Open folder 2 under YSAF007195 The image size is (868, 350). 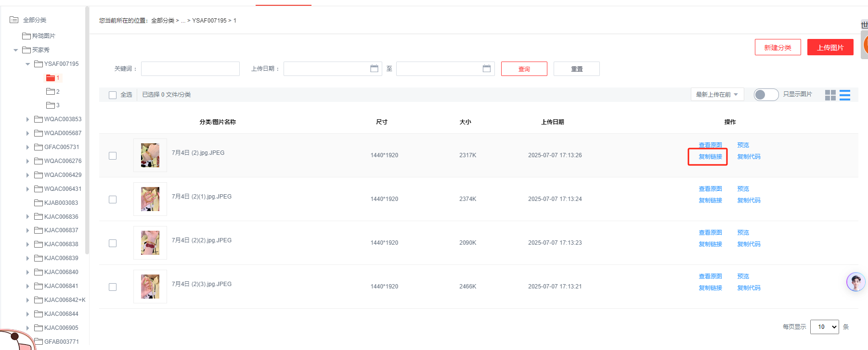click(53, 92)
